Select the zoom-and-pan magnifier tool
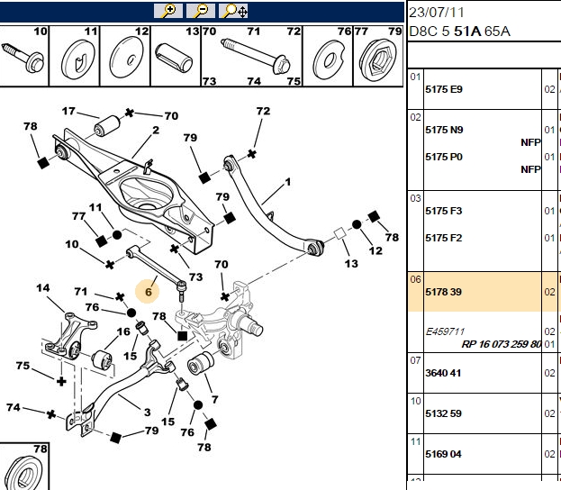Image resolution: width=561 pixels, height=490 pixels. pos(233,11)
